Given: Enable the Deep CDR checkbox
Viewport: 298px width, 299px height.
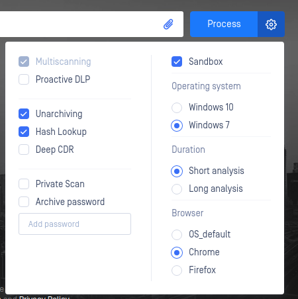Looking at the screenshot, I should pyautogui.click(x=24, y=149).
